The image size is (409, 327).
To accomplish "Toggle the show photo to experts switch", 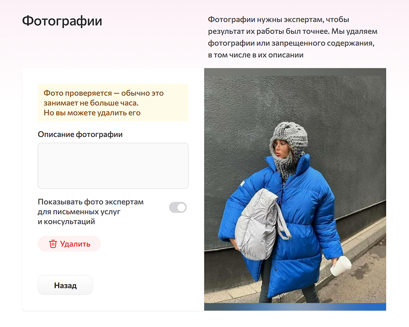I will pyautogui.click(x=178, y=207).
